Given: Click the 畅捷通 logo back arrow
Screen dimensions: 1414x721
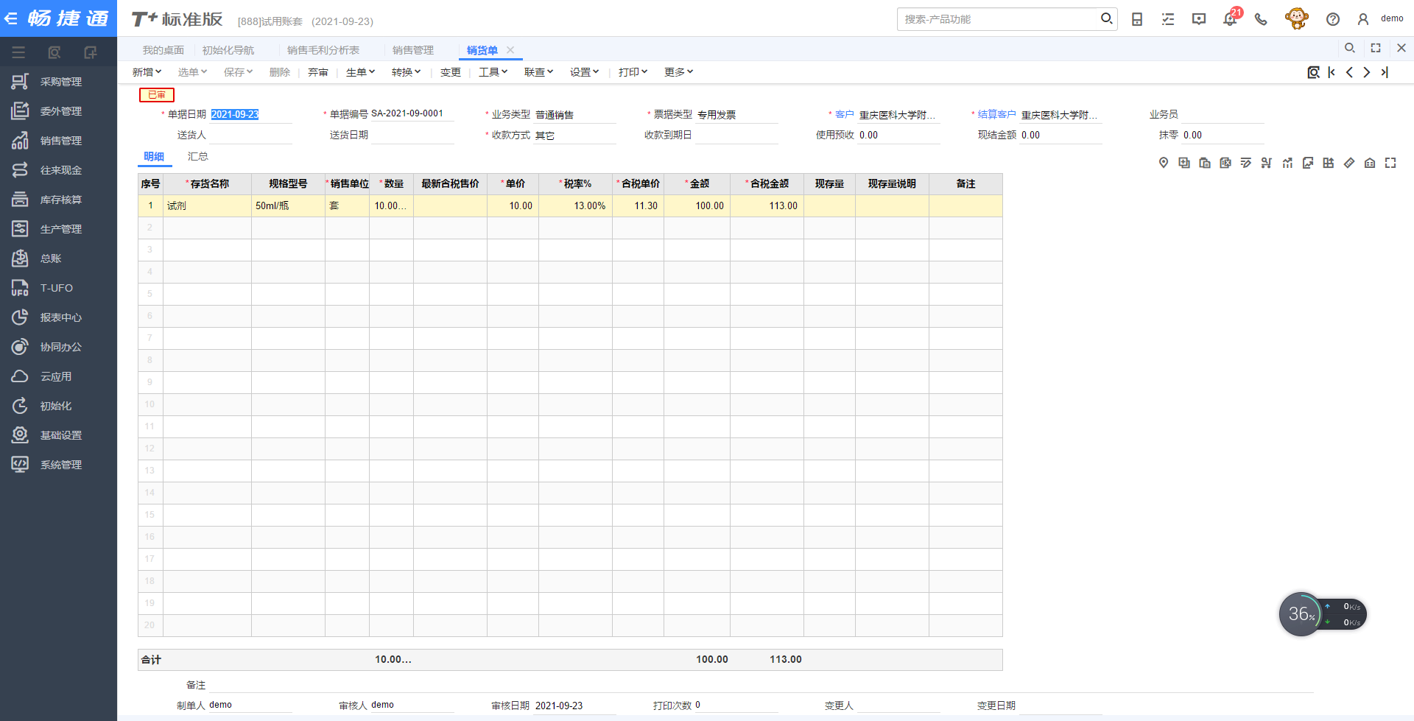Looking at the screenshot, I should 11,18.
